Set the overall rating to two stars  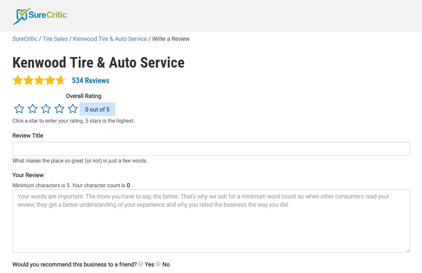[x=33, y=109]
